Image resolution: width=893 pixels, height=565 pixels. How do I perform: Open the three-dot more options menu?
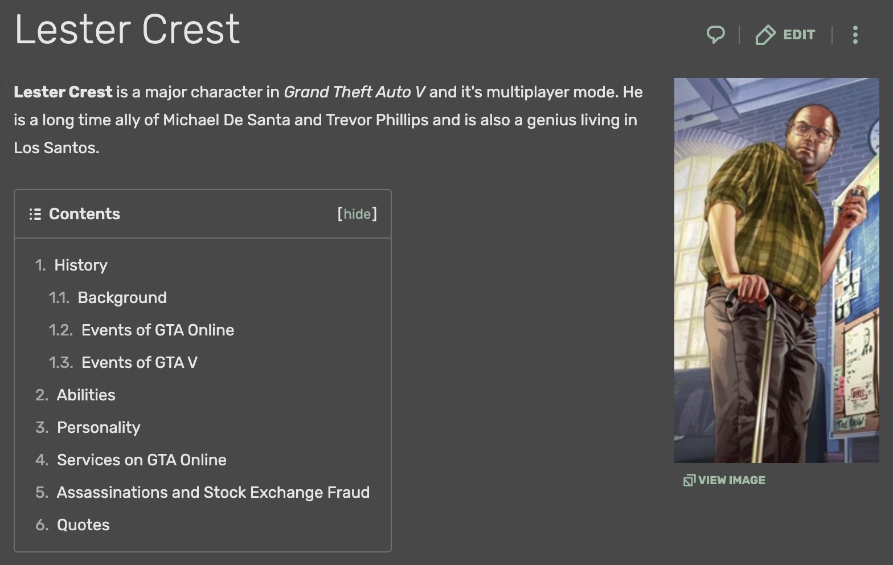[855, 35]
